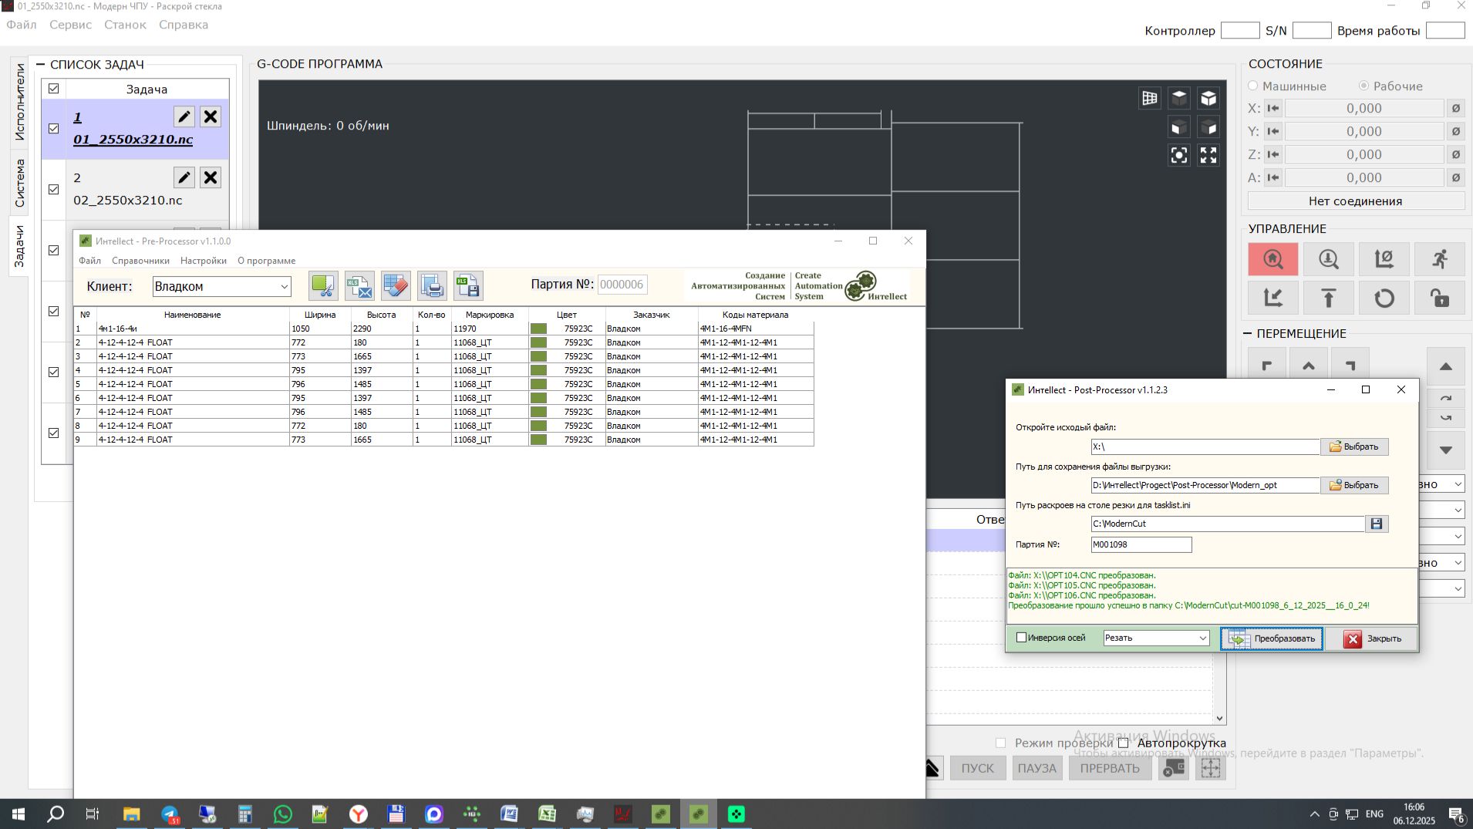Enable the Инверсия осей checkbox
The height and width of the screenshot is (829, 1473).
click(1022, 638)
